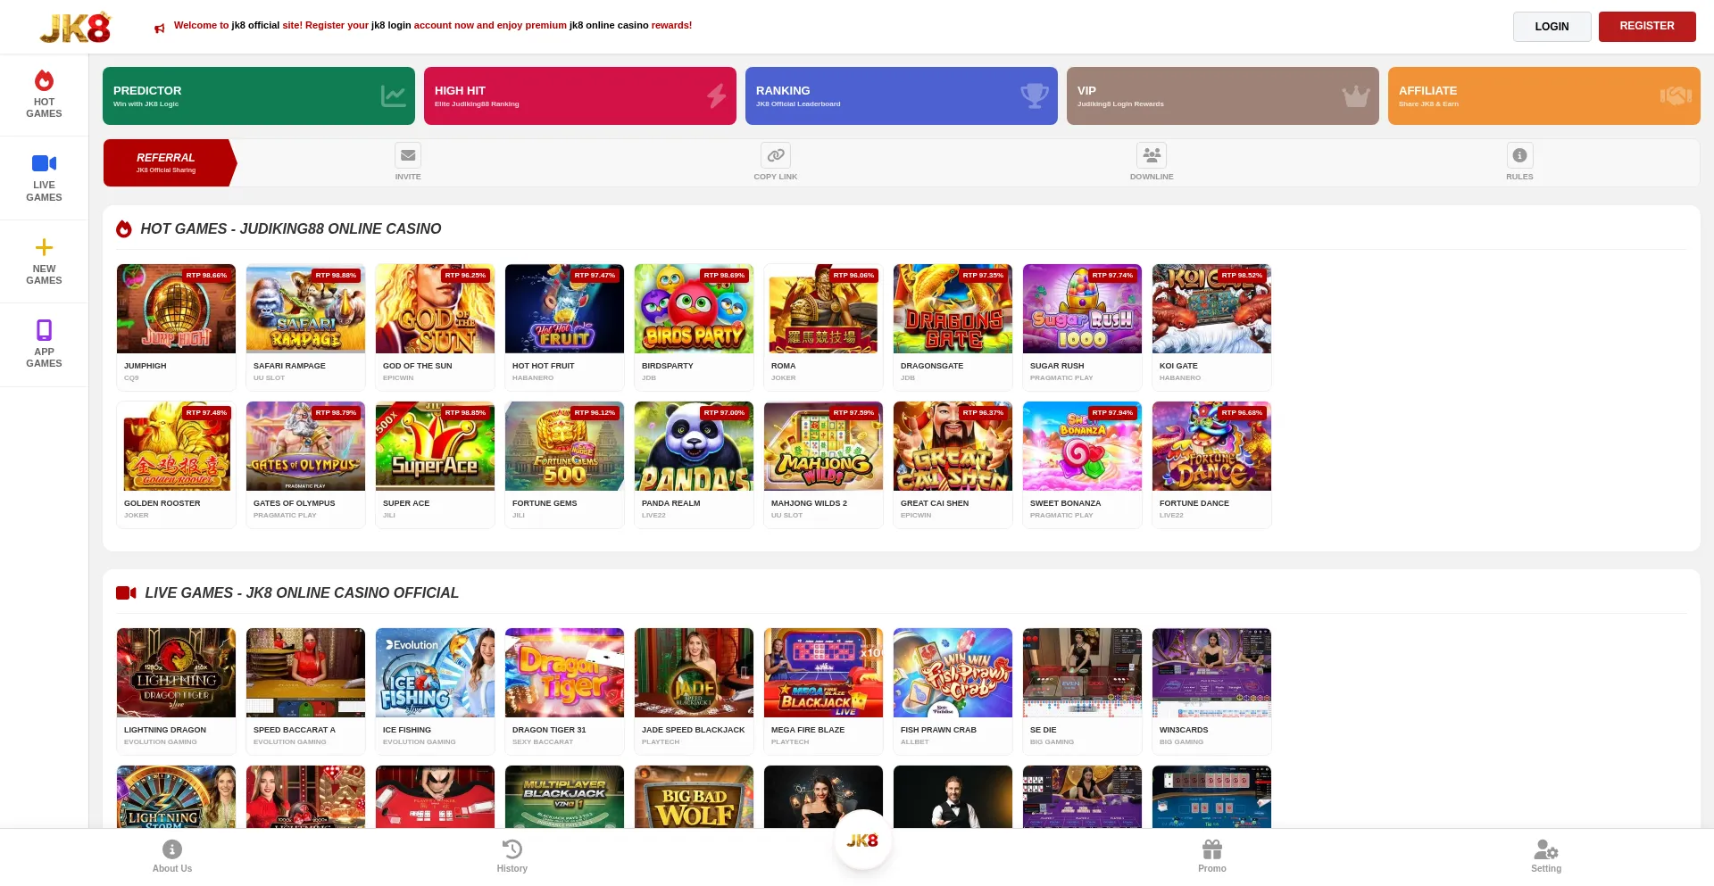Click the JK8 logo at top left
This screenshot has height=886, width=1714.
(x=76, y=27)
